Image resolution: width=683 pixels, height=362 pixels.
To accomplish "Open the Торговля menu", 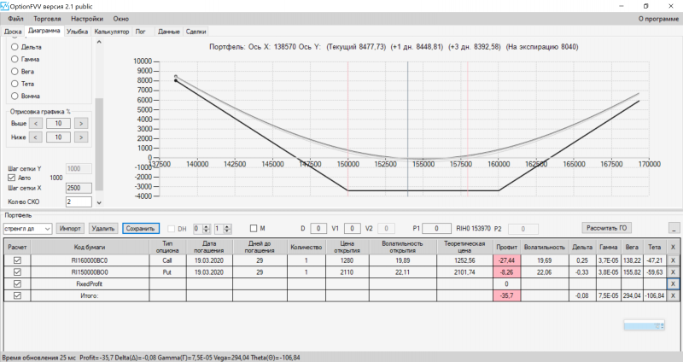I will tap(48, 19).
